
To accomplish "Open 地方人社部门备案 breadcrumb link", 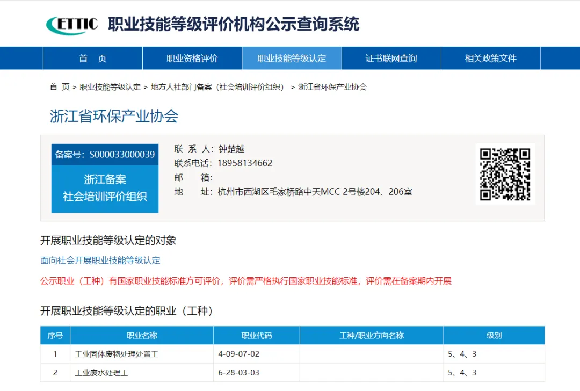I will click(x=218, y=87).
